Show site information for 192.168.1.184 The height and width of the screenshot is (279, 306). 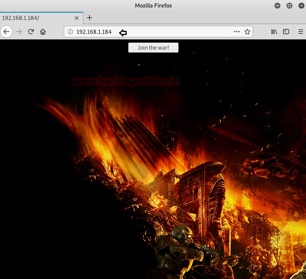point(70,32)
